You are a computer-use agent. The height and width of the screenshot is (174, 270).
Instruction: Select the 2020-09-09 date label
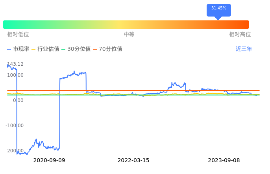pos(49,161)
